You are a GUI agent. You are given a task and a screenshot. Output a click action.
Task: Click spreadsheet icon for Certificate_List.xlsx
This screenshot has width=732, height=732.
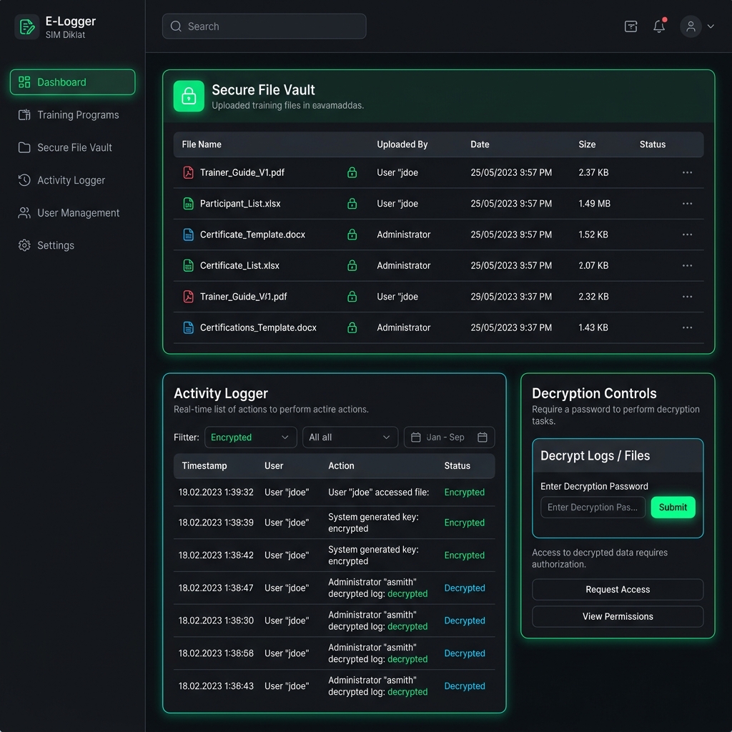click(188, 266)
